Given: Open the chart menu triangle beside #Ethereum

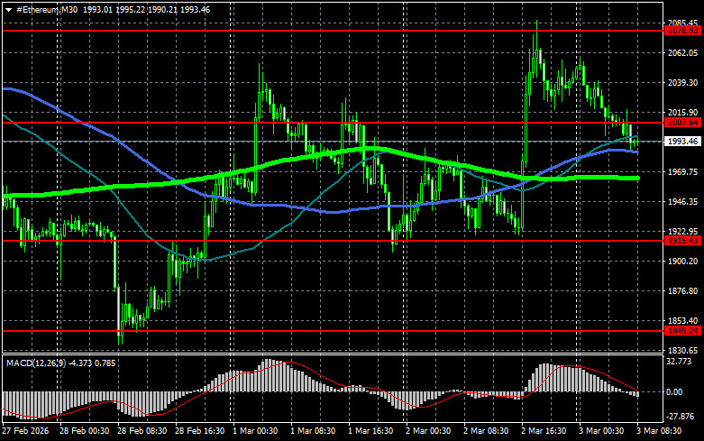Looking at the screenshot, I should [x=8, y=10].
